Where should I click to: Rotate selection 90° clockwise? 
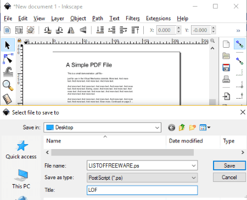click(59, 30)
